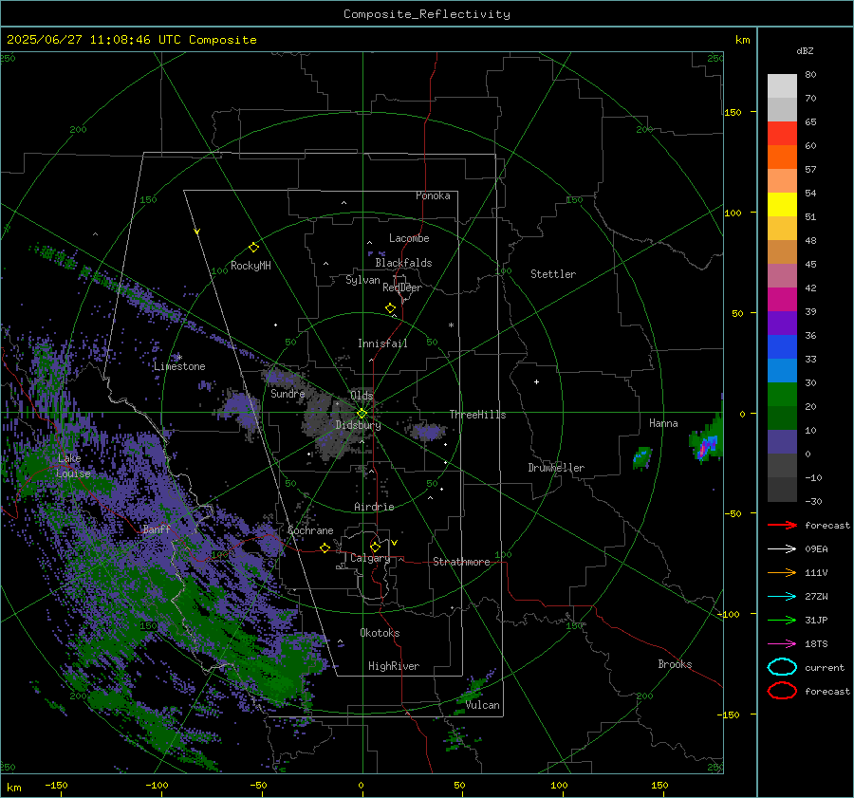Click the Airdrie label
The height and width of the screenshot is (798, 854).
click(x=374, y=507)
